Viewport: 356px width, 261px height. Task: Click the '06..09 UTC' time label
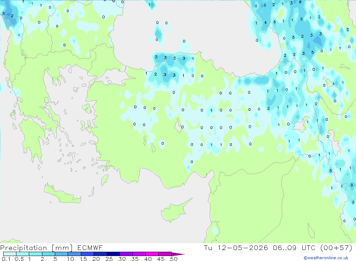[295, 247]
